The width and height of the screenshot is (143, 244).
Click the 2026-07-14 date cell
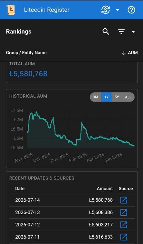[27, 200]
